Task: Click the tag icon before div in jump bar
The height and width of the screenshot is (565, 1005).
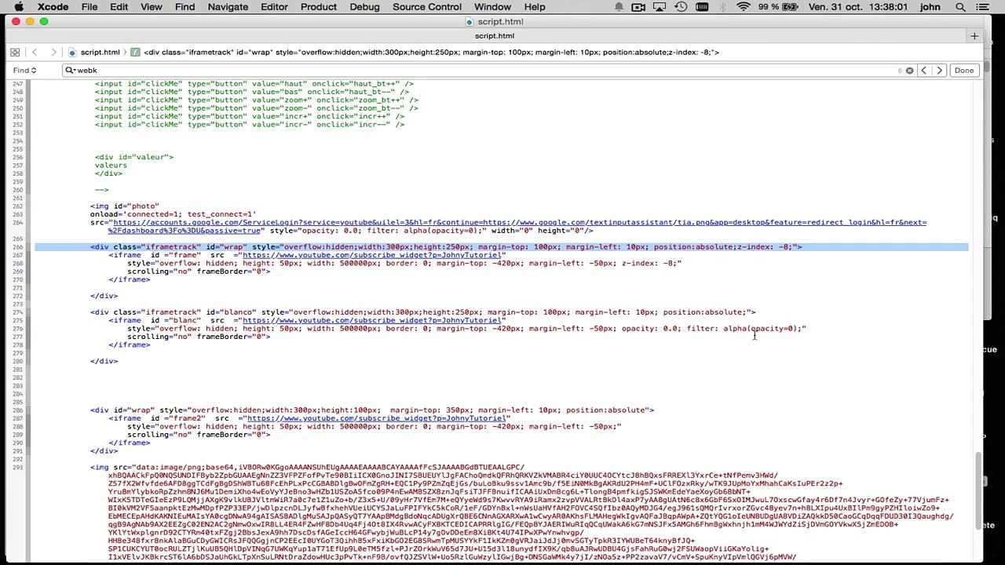Action: click(x=135, y=52)
